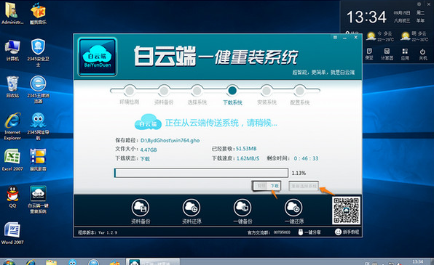Screen dimensions: 434x265
Task: Open the menu icon in BaiYunDuan title bar
Action: pyautogui.click(x=335, y=37)
